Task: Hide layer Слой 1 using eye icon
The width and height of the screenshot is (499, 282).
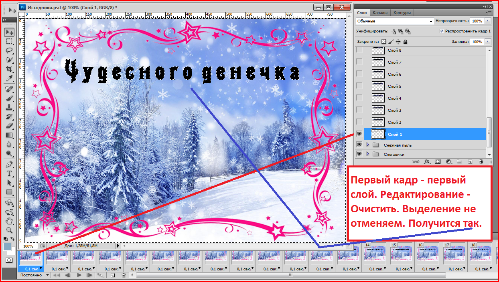Action: click(359, 134)
